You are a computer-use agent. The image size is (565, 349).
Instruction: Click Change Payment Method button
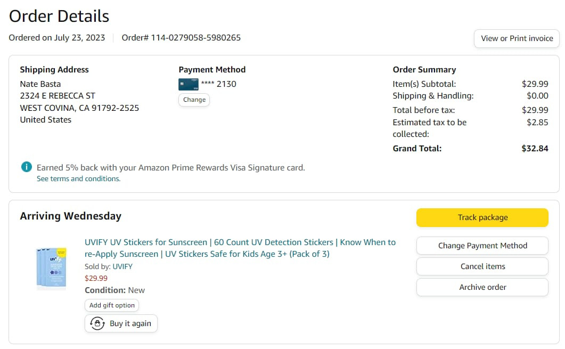tap(482, 246)
